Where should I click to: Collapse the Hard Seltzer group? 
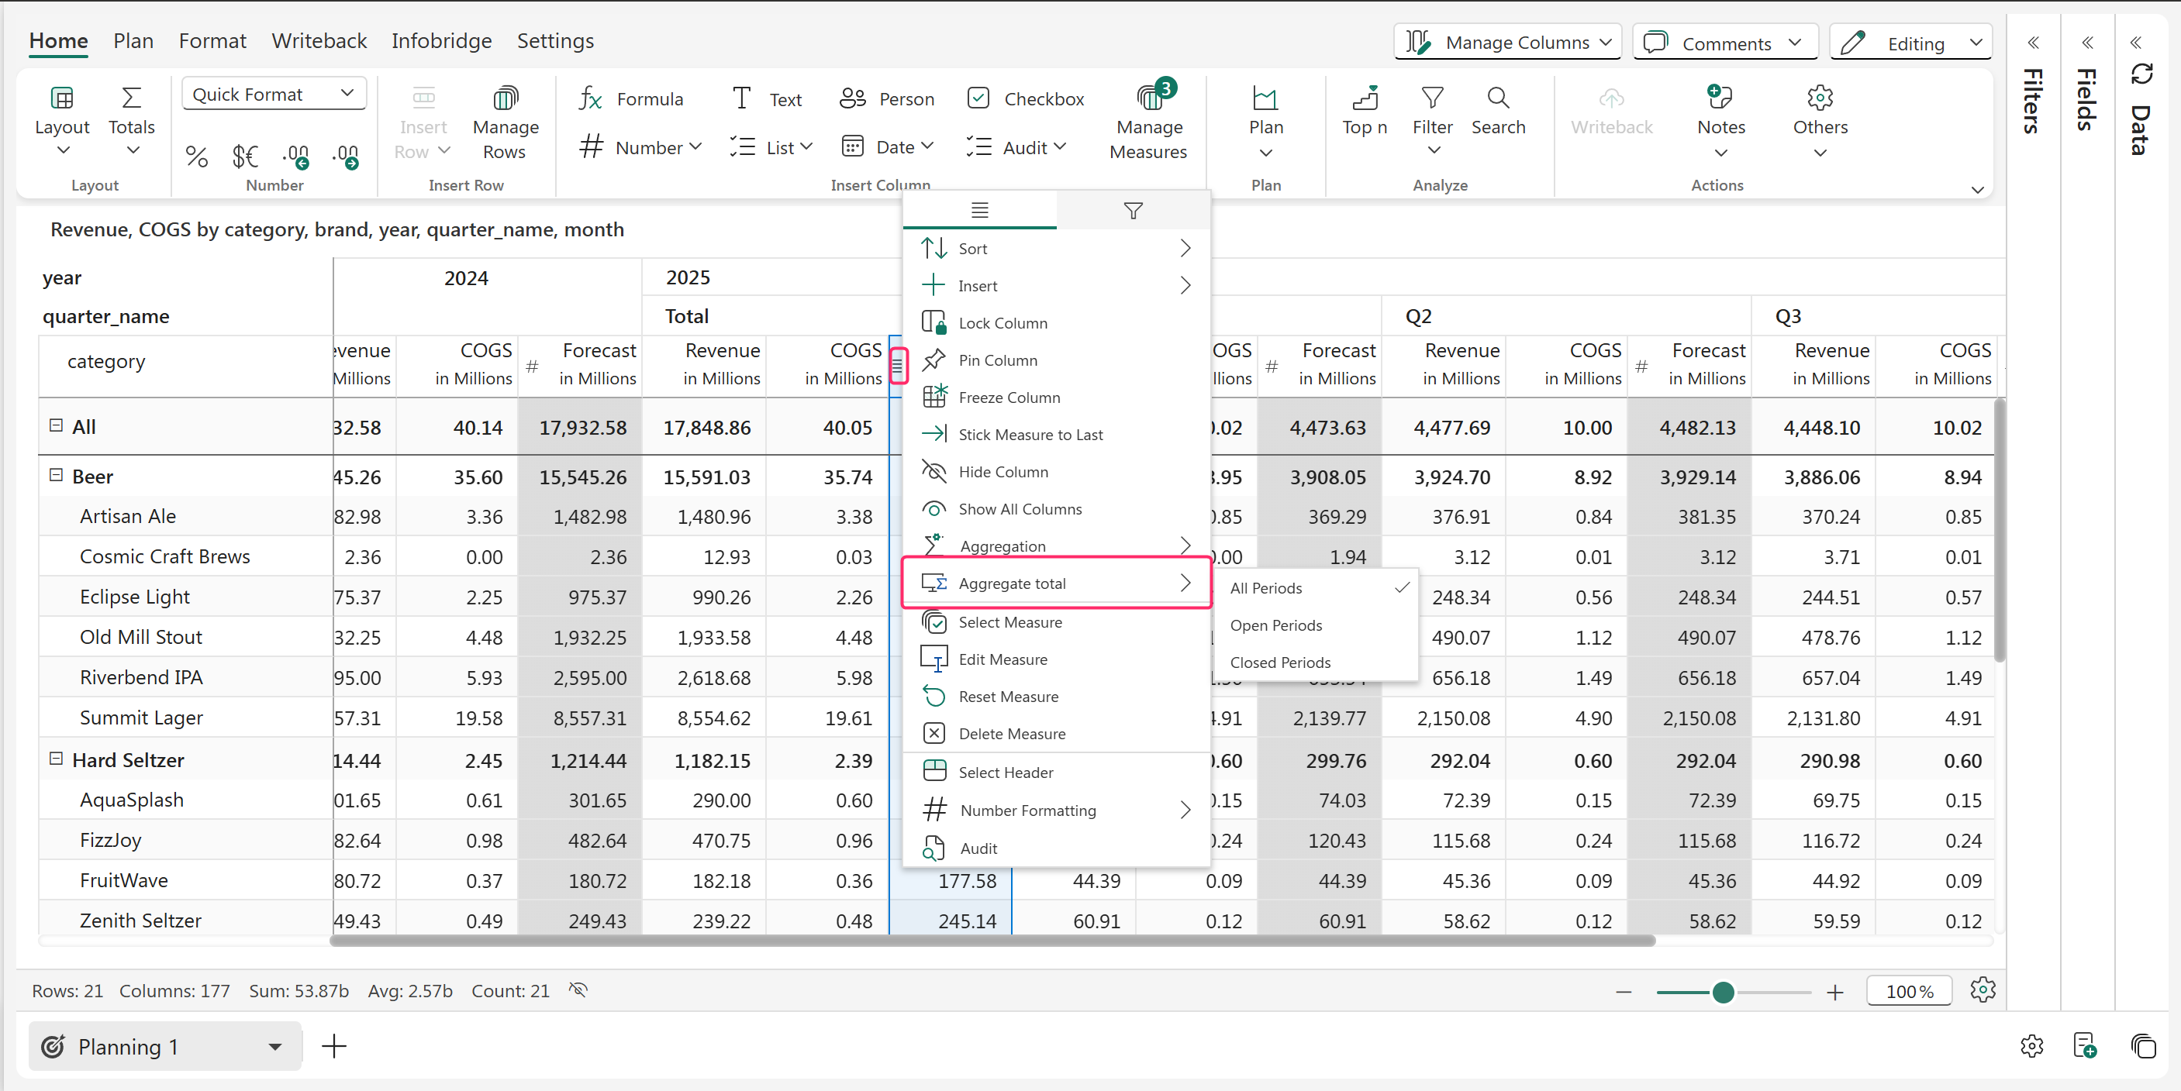coord(56,759)
